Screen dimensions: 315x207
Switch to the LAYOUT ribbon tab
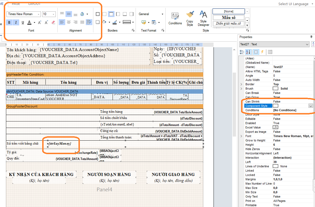pos(34,4)
